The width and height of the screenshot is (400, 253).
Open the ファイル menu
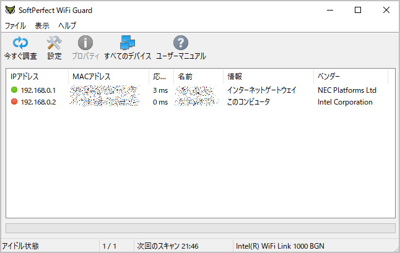[15, 26]
